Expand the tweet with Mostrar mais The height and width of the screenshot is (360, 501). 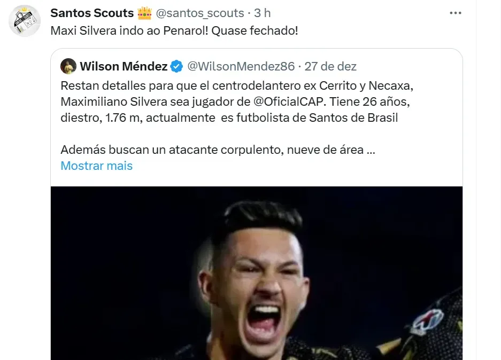click(96, 166)
